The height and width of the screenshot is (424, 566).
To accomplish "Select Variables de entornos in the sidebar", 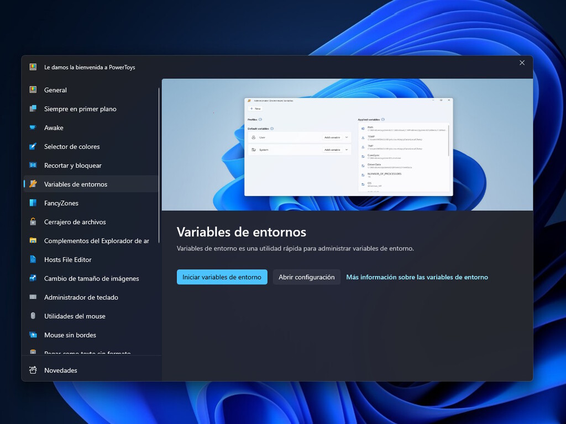I will coord(91,184).
